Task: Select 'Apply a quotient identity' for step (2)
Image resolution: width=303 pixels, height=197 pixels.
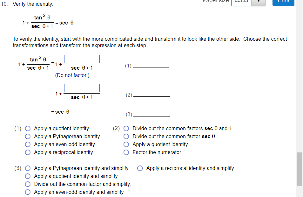Action: click(x=126, y=144)
